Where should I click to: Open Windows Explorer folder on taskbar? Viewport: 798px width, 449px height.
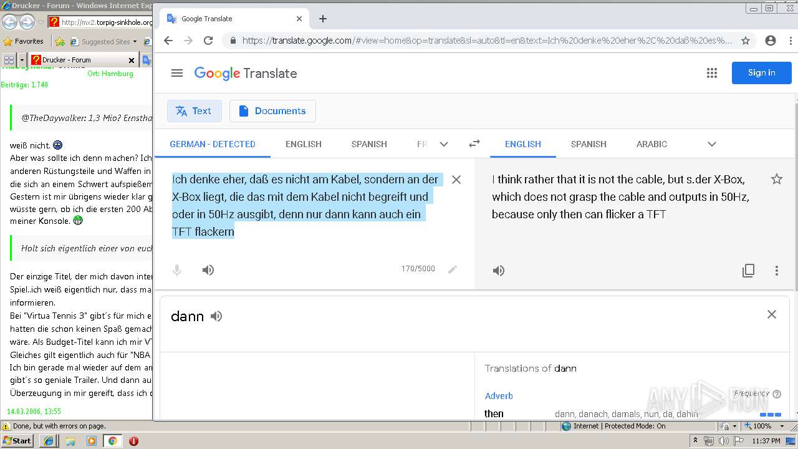pyautogui.click(x=70, y=441)
